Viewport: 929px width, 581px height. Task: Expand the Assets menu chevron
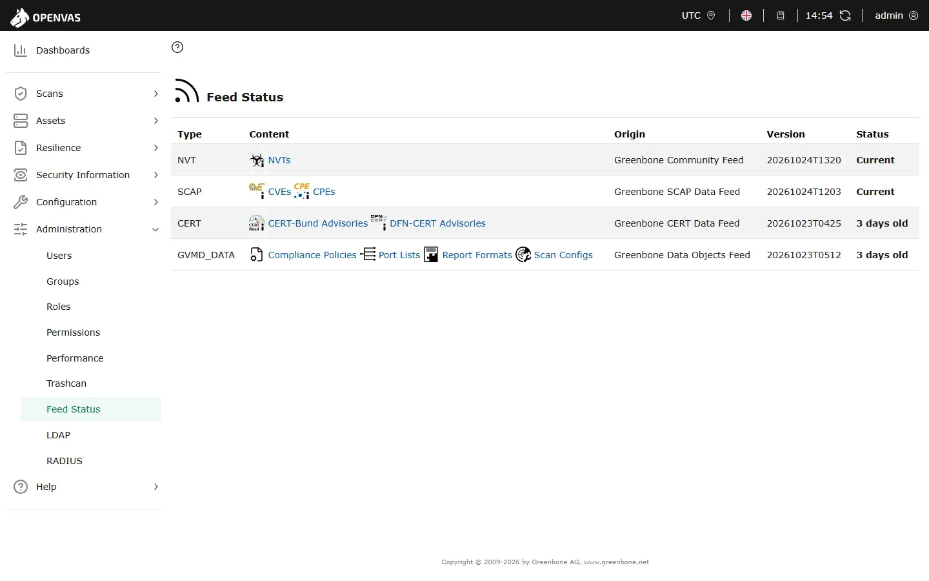pos(155,121)
